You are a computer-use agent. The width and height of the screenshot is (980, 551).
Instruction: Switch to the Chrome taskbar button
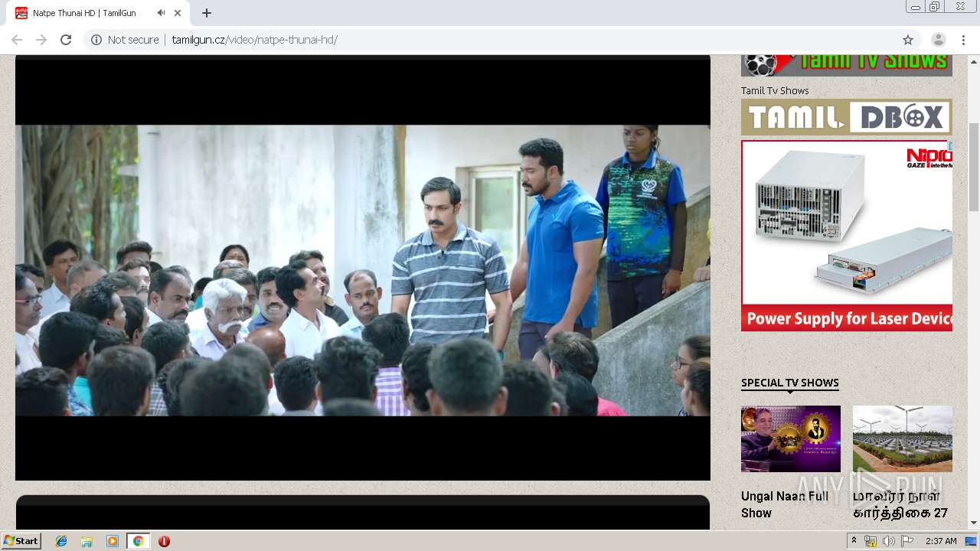[138, 541]
